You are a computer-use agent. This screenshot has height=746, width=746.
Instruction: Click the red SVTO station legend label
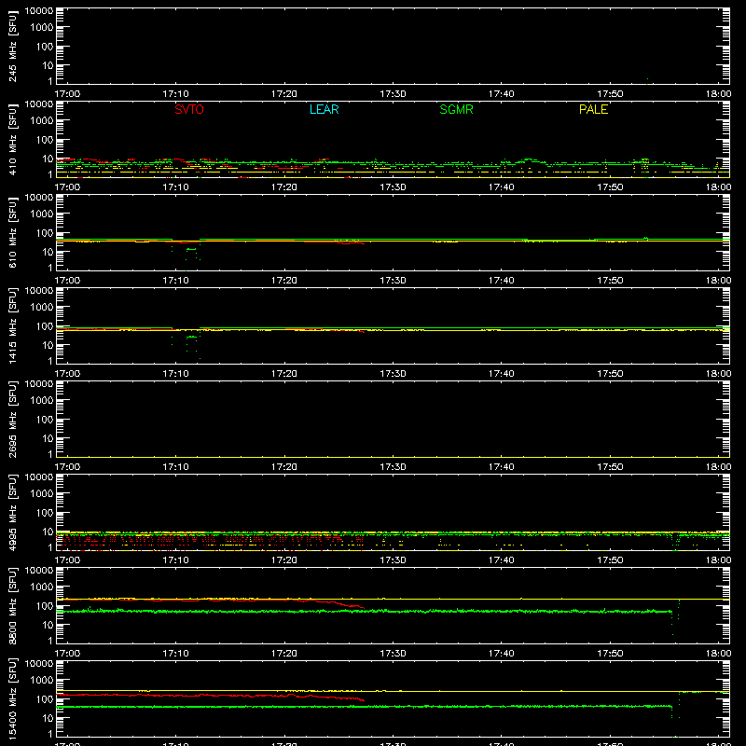pos(189,109)
